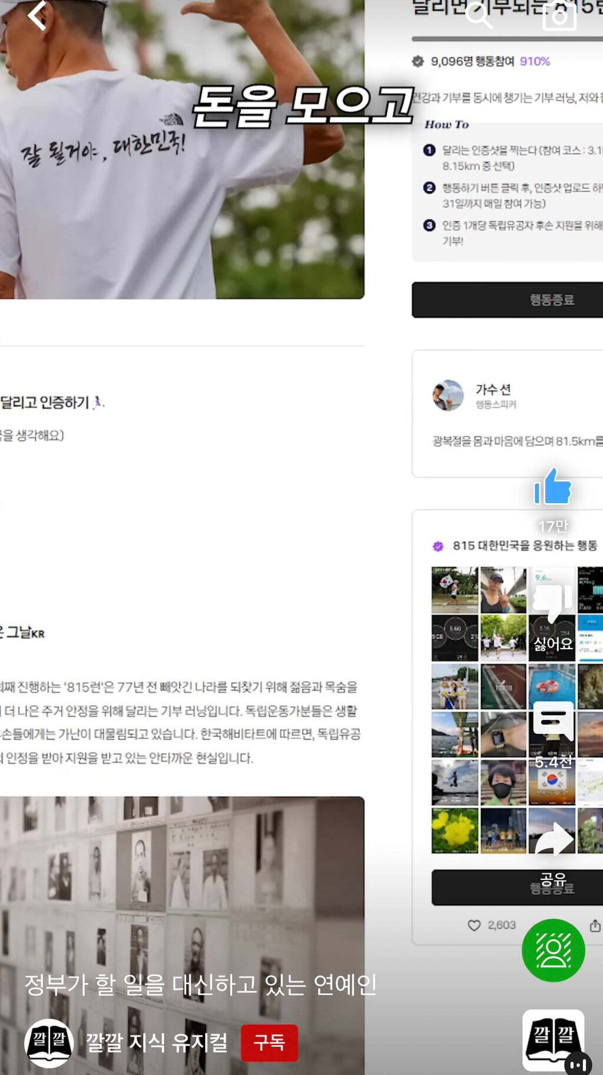
Task: Click the purple 910% figure
Action: [x=535, y=61]
